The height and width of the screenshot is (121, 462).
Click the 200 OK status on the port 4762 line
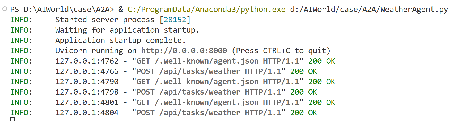tap(322, 61)
